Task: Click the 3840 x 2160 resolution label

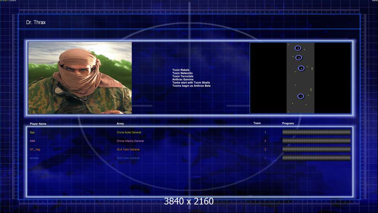Action: 189,201
